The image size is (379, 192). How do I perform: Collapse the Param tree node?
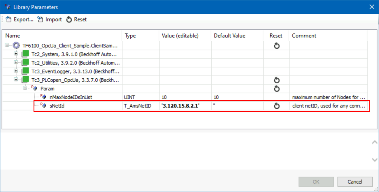(25, 88)
